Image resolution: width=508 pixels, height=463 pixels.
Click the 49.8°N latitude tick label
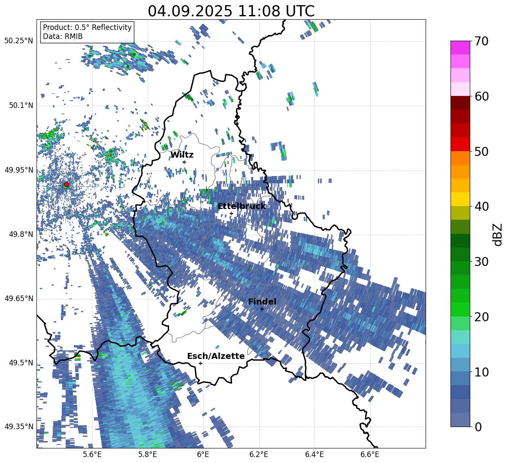[21, 234]
